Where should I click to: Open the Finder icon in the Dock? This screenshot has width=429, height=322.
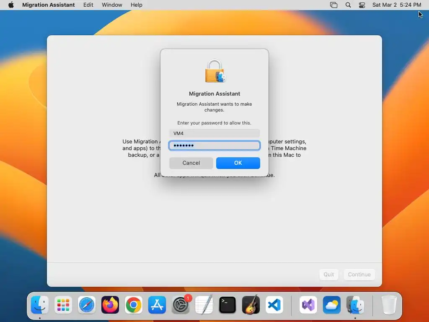(40, 305)
